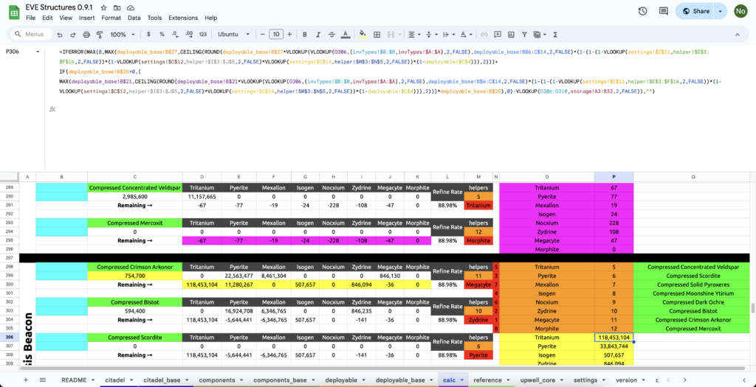Open the vertical align dropdown

point(430,35)
